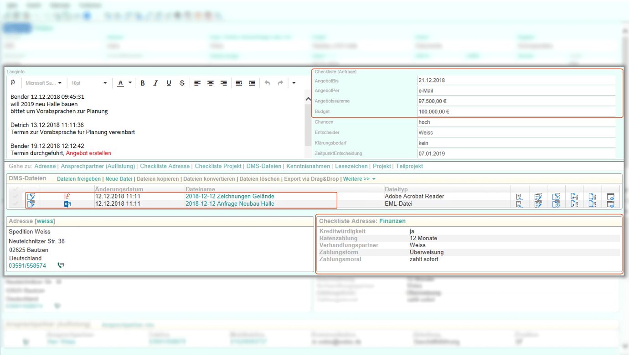Tick the checkbox for the Anfrage Neubau Halle row
This screenshot has height=355, width=629.
pyautogui.click(x=16, y=204)
